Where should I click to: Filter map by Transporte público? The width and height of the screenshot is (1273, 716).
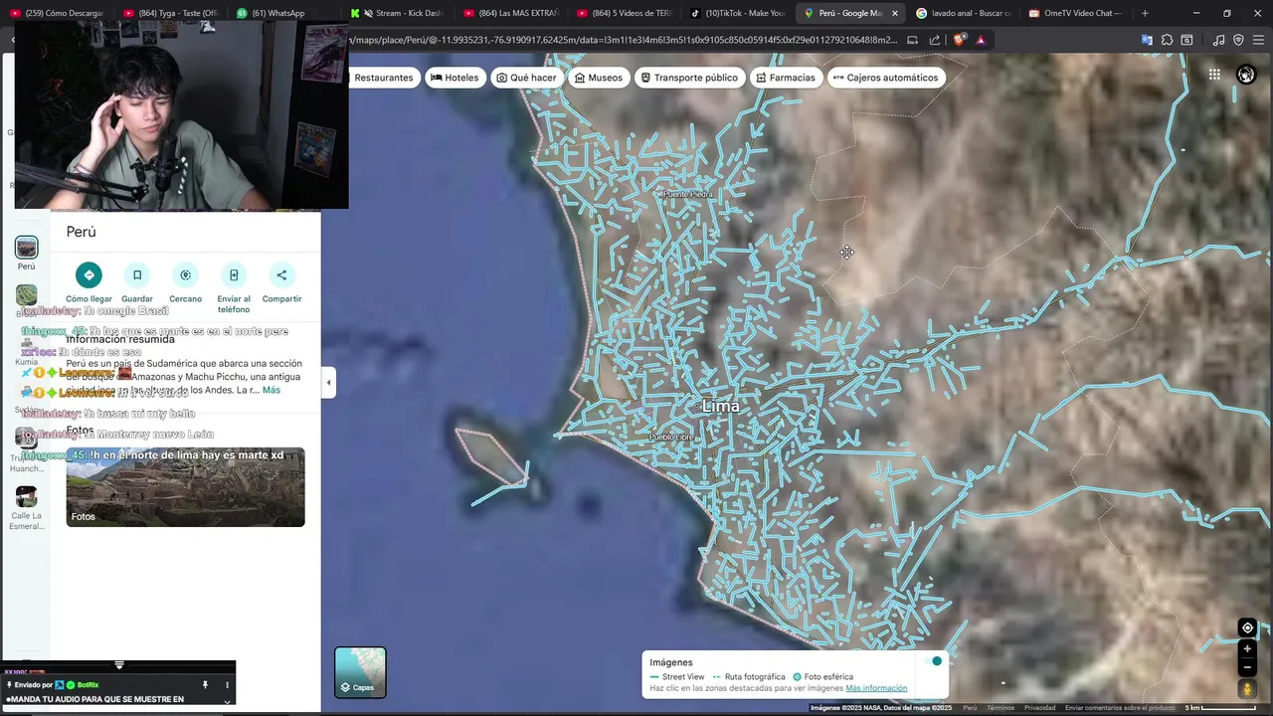689,78
